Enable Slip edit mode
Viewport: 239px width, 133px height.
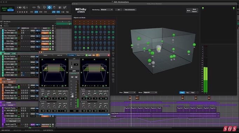5,10
